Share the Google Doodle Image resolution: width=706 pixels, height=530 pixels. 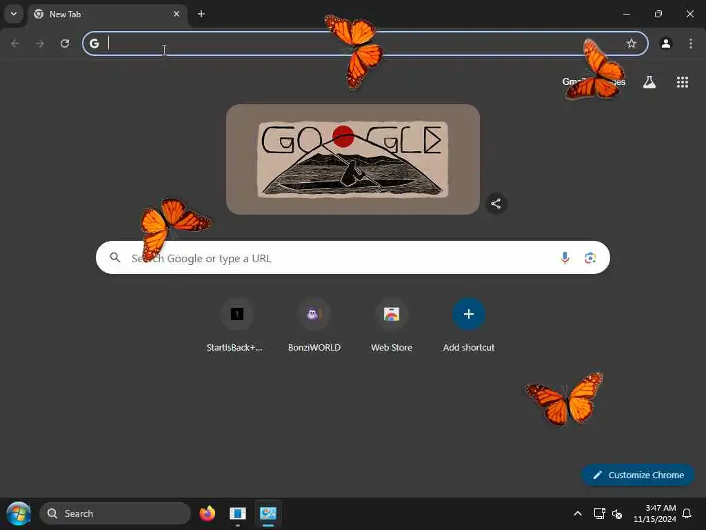(x=496, y=204)
